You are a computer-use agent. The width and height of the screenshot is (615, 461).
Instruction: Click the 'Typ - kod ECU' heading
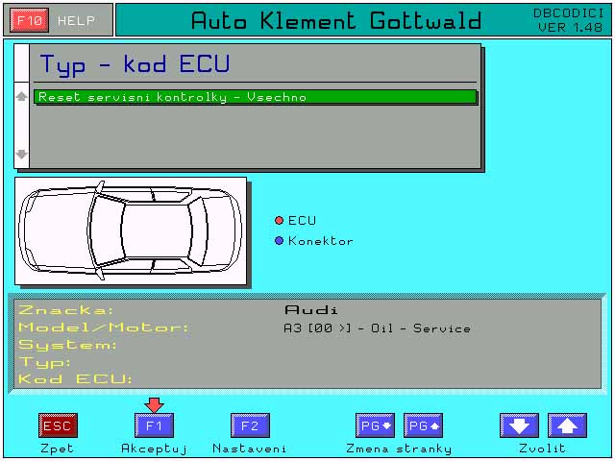point(135,64)
